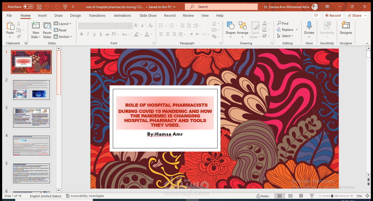Select the Format Painter brush icon
373x201 pixels.
(19, 36)
